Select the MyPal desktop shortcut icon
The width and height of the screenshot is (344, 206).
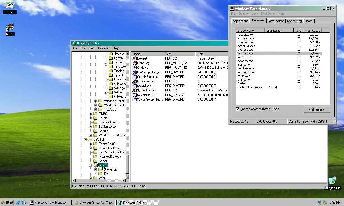tap(10, 27)
